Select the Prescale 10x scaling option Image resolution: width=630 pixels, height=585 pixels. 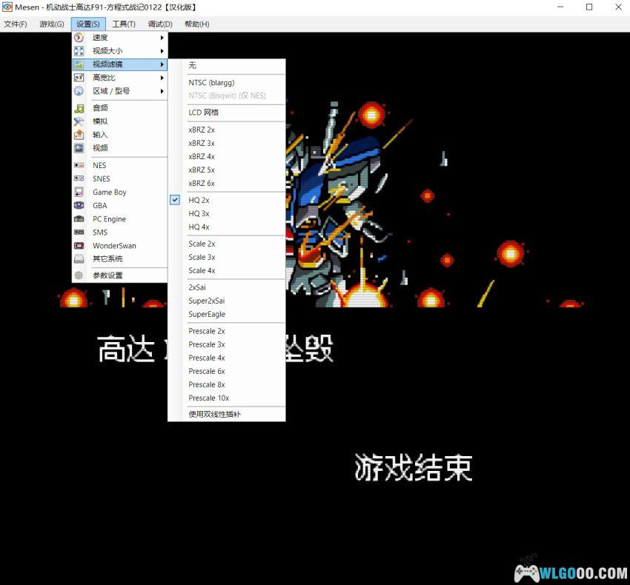click(x=208, y=398)
